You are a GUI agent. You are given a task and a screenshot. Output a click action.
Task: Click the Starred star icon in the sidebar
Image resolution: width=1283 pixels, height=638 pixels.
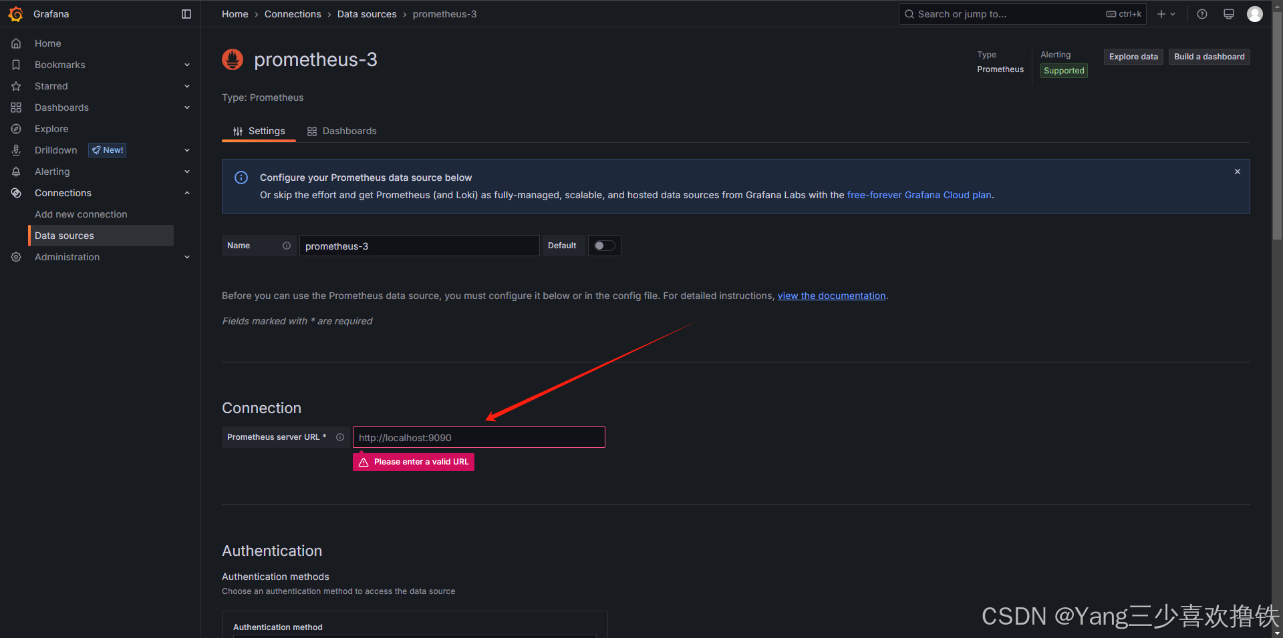(16, 86)
